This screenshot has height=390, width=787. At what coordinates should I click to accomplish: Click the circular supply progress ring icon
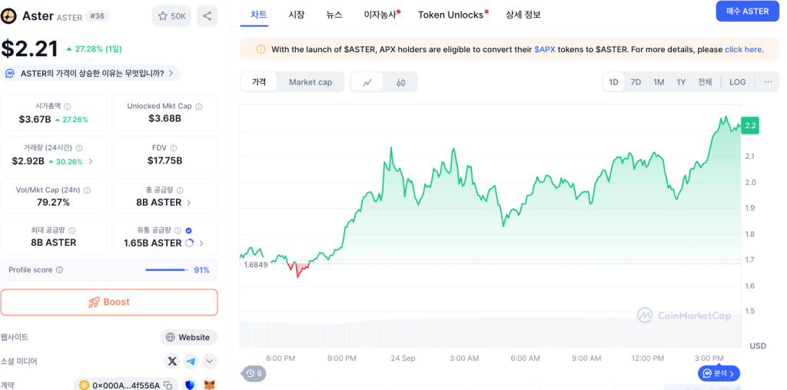coord(190,243)
